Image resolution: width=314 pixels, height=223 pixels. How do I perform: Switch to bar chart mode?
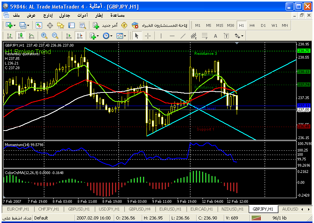click(9, 36)
